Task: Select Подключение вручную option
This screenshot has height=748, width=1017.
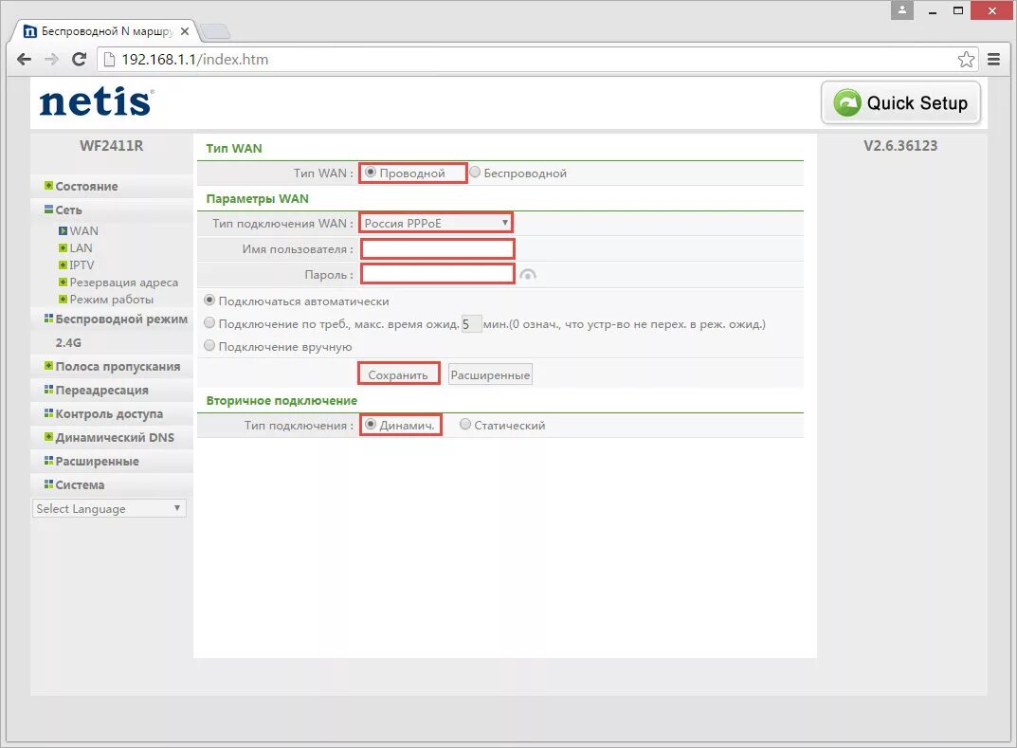Action: (x=209, y=346)
